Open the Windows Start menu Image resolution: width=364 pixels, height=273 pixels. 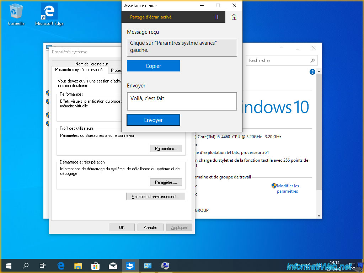9,266
